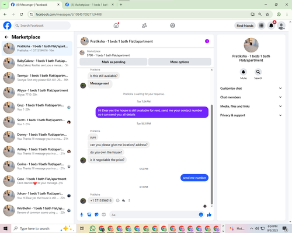Click the chat history scrollbar
292x233 pixels.
pos(212,154)
